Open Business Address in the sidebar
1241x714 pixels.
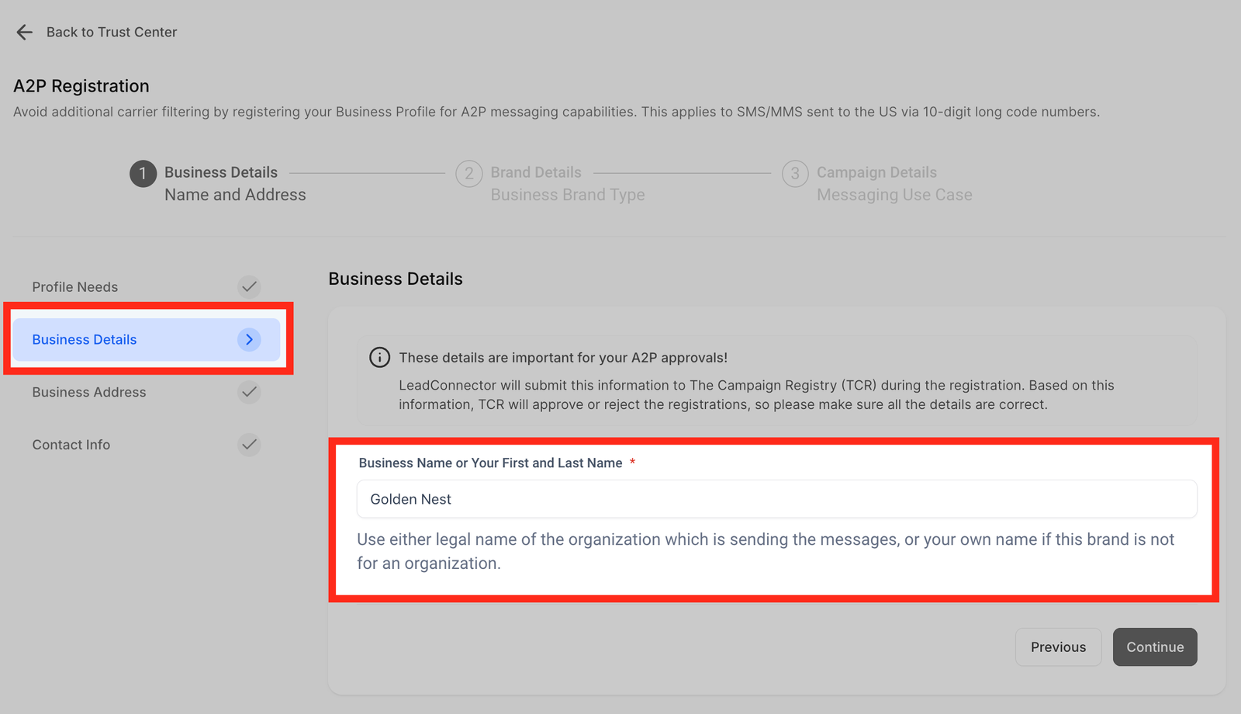89,393
